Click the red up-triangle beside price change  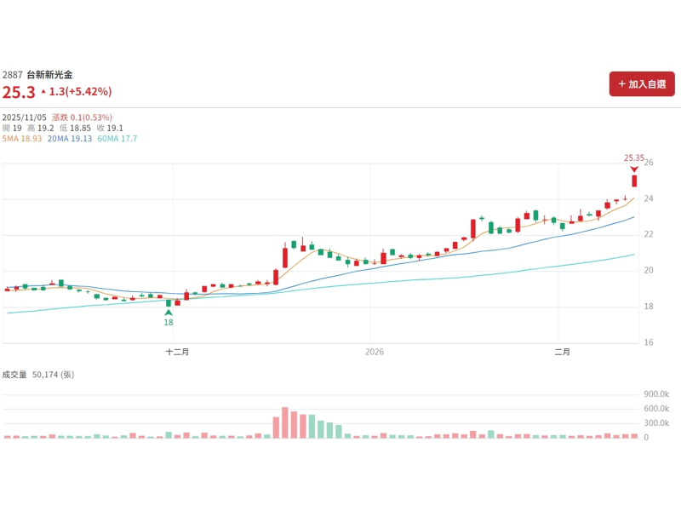(x=43, y=91)
